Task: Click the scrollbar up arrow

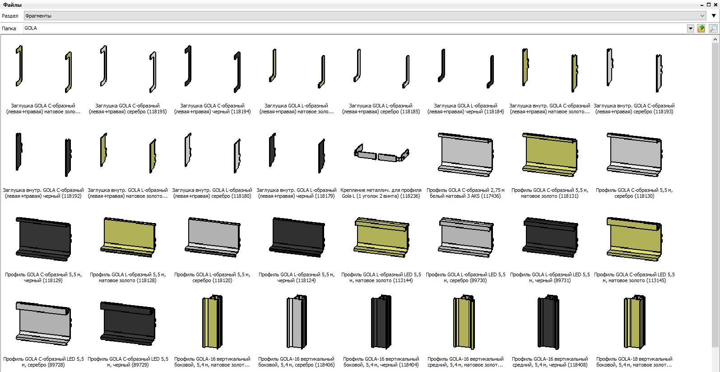Action: pos(715,39)
